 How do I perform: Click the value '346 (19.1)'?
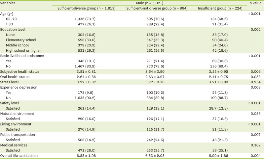87,61
